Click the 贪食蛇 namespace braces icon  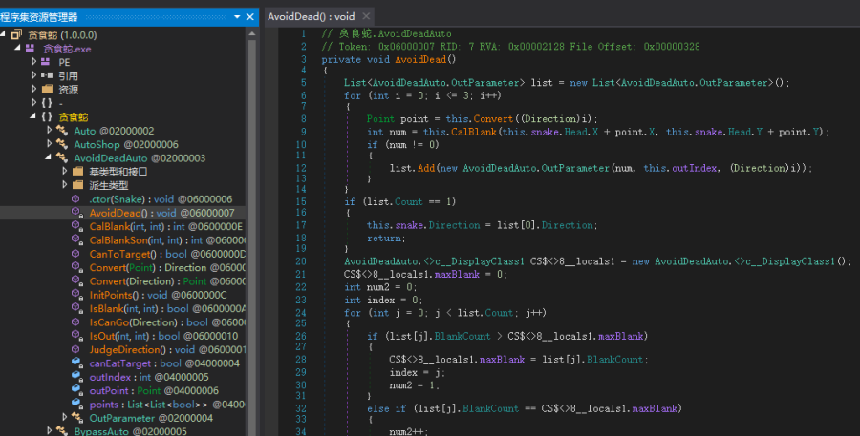pos(47,116)
